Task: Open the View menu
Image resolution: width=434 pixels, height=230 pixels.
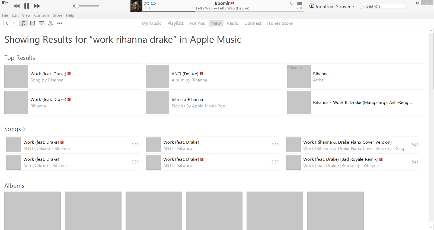Action: pyautogui.click(x=26, y=15)
